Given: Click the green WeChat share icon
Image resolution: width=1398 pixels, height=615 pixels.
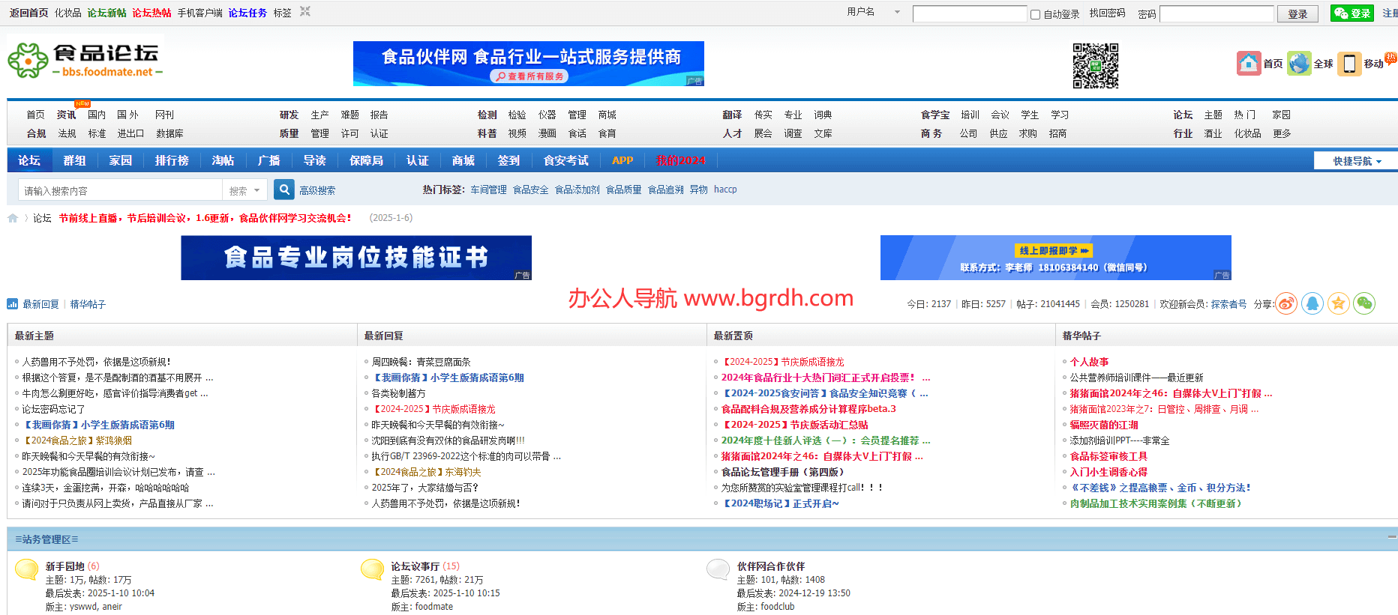Looking at the screenshot, I should coord(1364,303).
